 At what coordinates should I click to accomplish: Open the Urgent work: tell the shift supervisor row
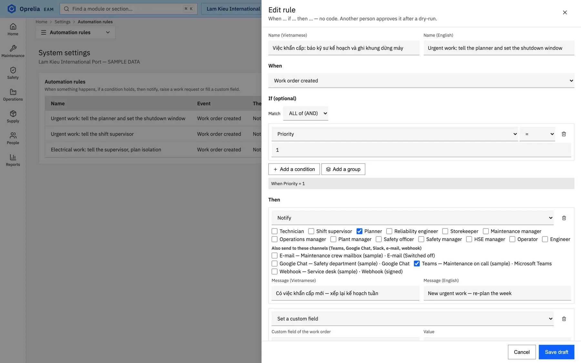pos(153,134)
